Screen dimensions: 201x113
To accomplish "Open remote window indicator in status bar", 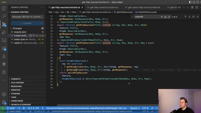I will [3, 108].
